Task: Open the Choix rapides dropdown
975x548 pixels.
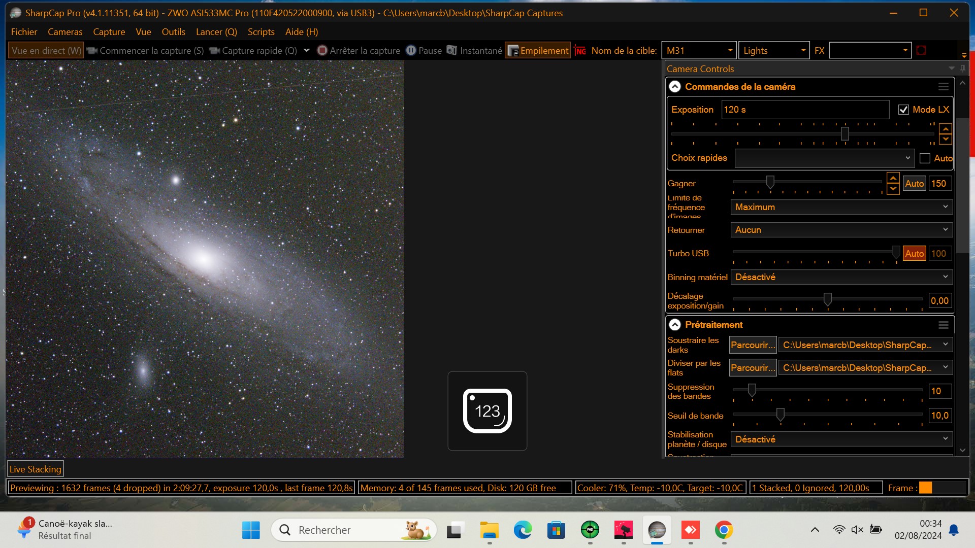Action: click(x=825, y=158)
